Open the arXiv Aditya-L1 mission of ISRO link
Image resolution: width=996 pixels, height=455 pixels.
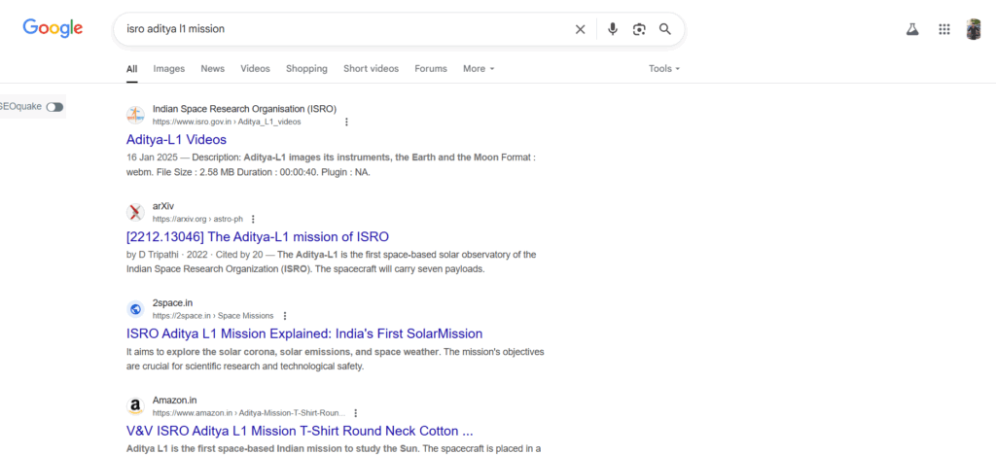(x=257, y=236)
